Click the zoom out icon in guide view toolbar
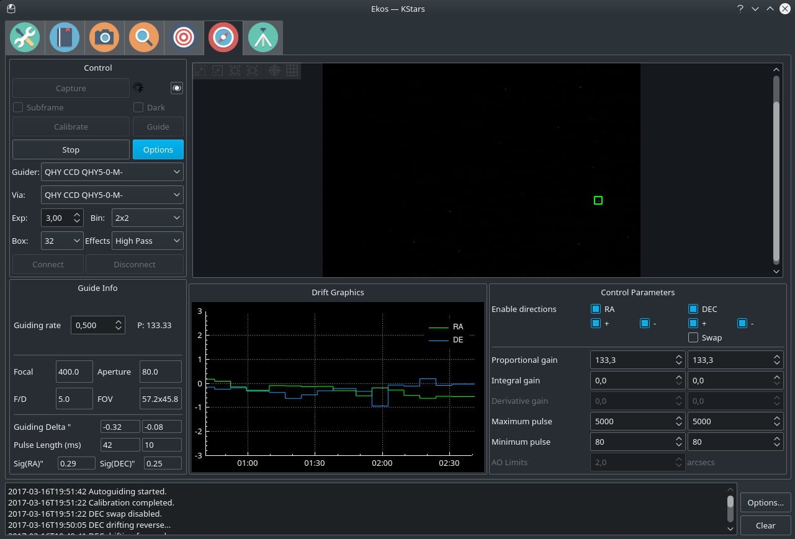Image resolution: width=795 pixels, height=539 pixels. click(x=217, y=71)
